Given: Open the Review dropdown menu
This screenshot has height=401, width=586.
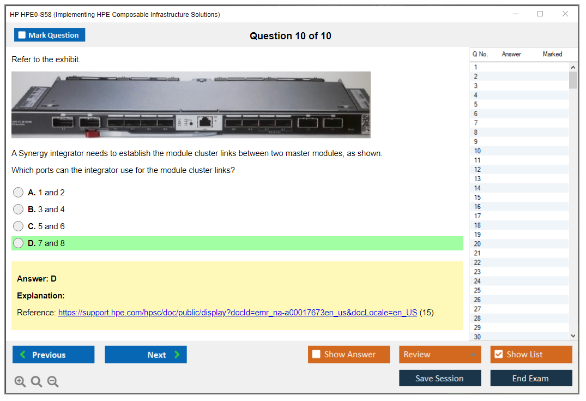Looking at the screenshot, I should click(440, 355).
